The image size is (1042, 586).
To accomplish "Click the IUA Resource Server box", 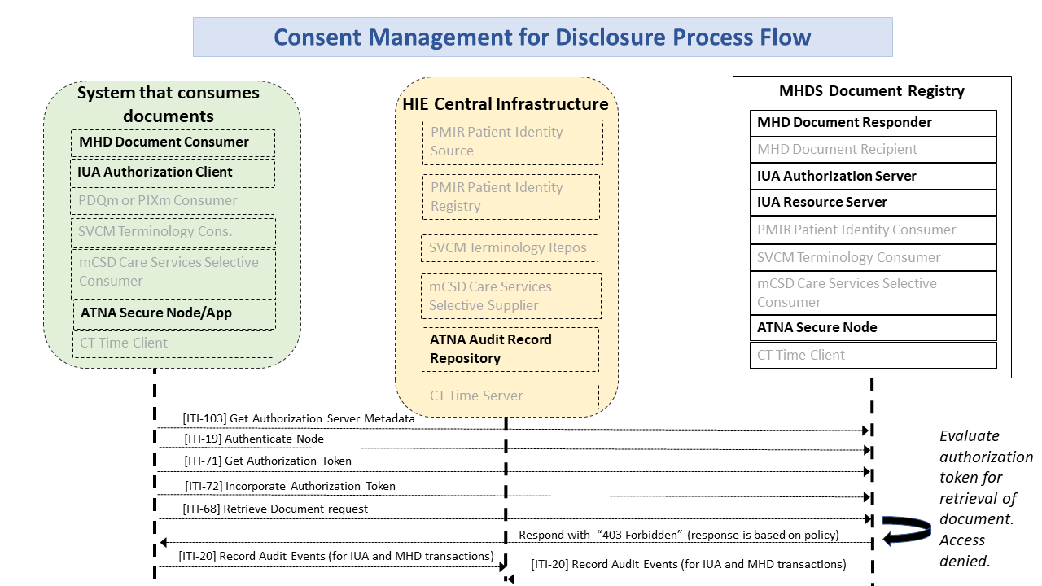I will point(873,203).
